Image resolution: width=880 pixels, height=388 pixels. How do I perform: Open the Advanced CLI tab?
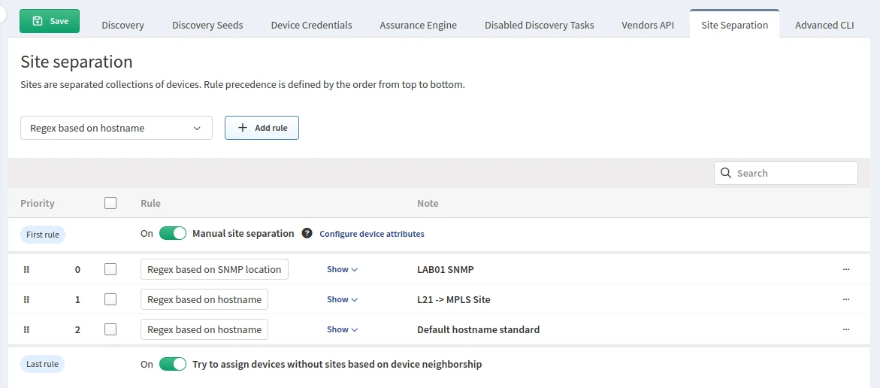click(x=824, y=25)
